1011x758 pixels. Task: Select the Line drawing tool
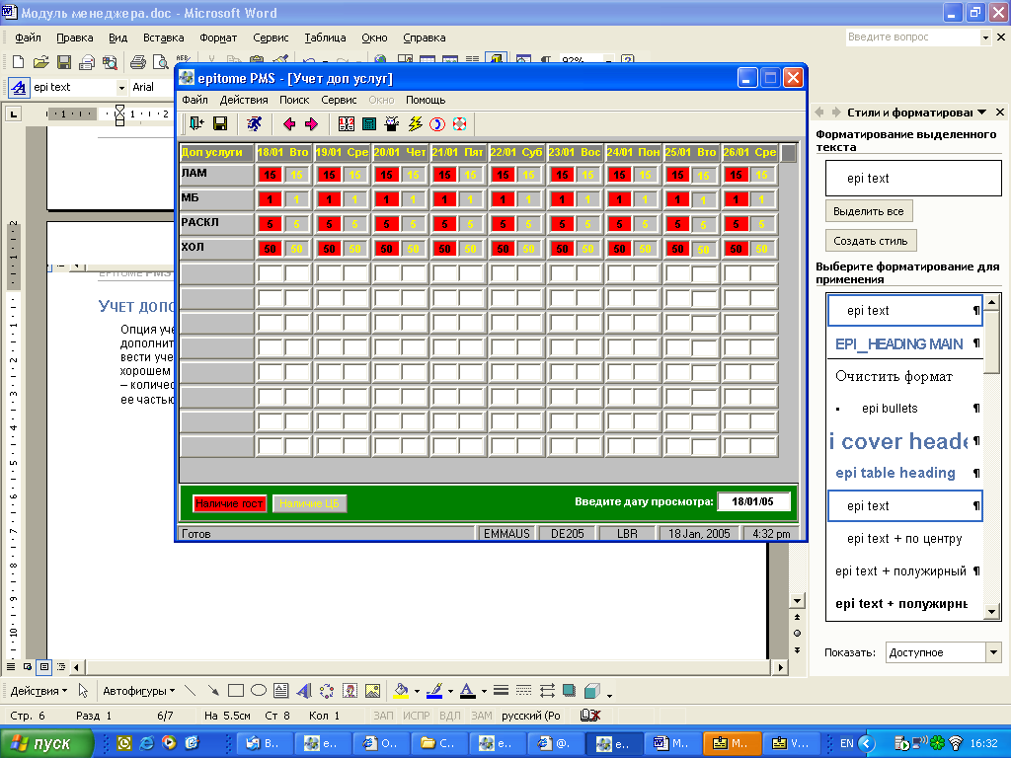click(x=191, y=691)
